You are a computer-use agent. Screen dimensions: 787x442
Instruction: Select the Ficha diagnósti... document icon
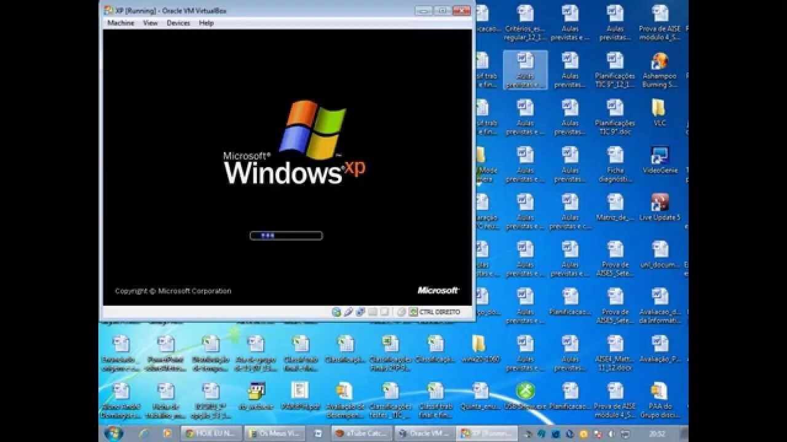click(615, 165)
